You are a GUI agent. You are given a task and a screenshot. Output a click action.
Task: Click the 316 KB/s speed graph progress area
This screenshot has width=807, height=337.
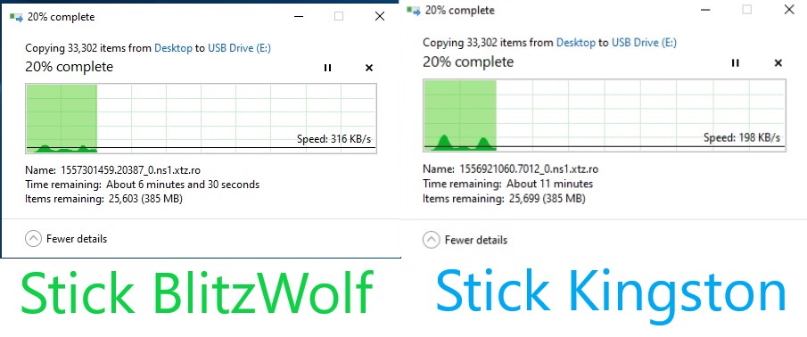[x=201, y=119]
